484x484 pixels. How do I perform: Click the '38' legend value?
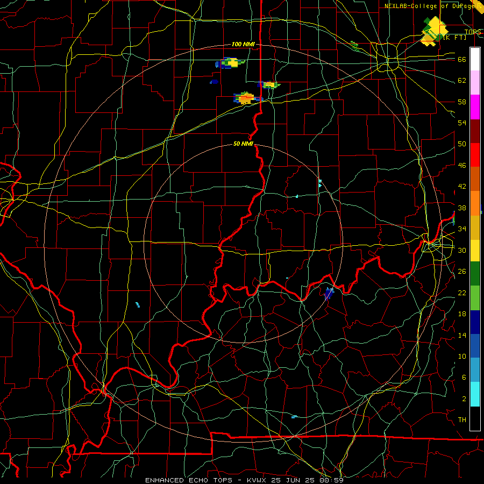click(x=462, y=208)
